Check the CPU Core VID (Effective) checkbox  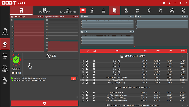point(83,83)
